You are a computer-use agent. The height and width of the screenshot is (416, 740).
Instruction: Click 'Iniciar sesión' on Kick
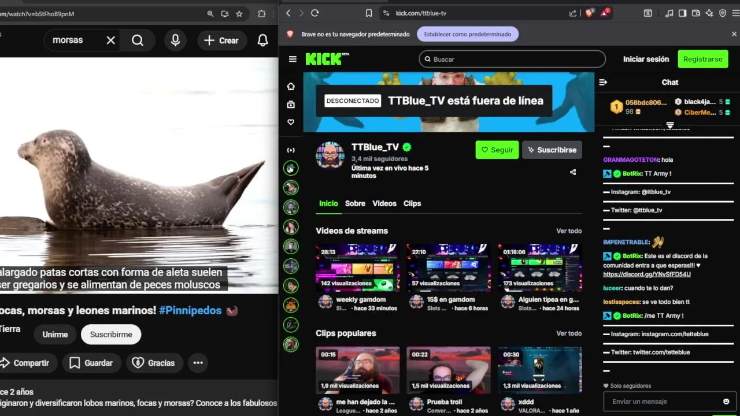coord(646,59)
